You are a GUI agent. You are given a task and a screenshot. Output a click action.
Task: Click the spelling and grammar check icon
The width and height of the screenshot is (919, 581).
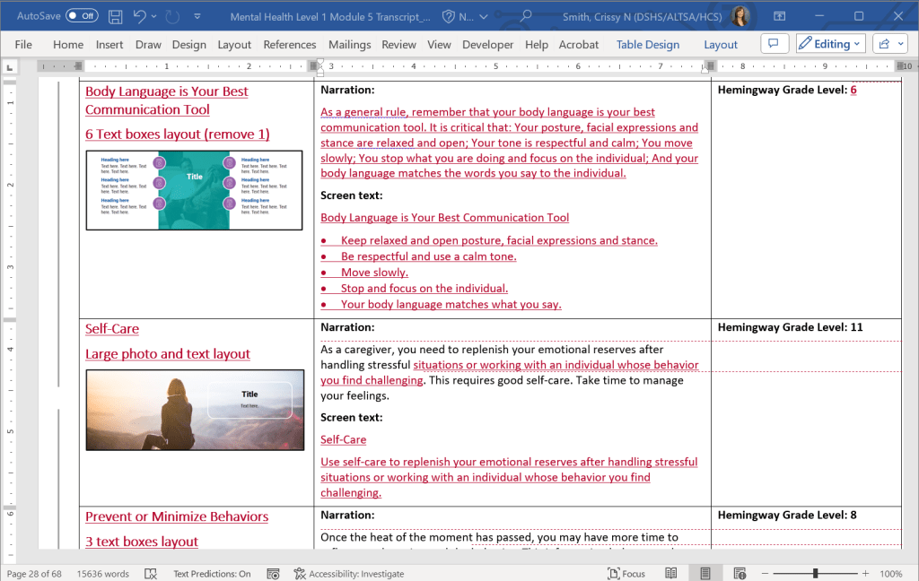[151, 574]
